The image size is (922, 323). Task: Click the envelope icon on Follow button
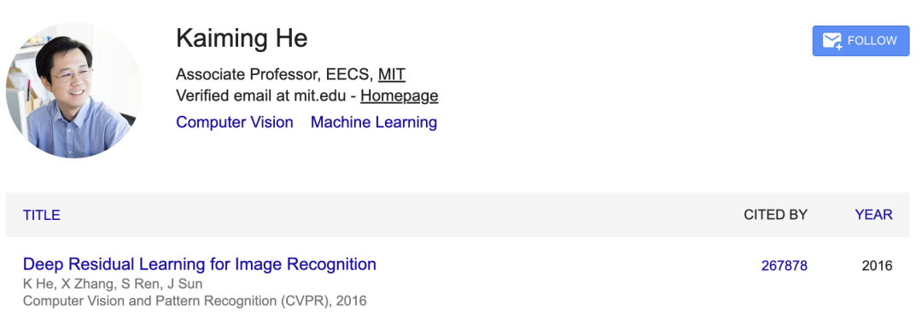[x=832, y=41]
